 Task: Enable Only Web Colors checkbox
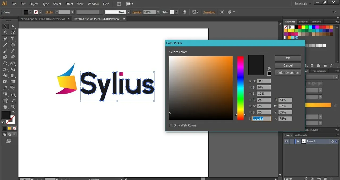[171, 125]
